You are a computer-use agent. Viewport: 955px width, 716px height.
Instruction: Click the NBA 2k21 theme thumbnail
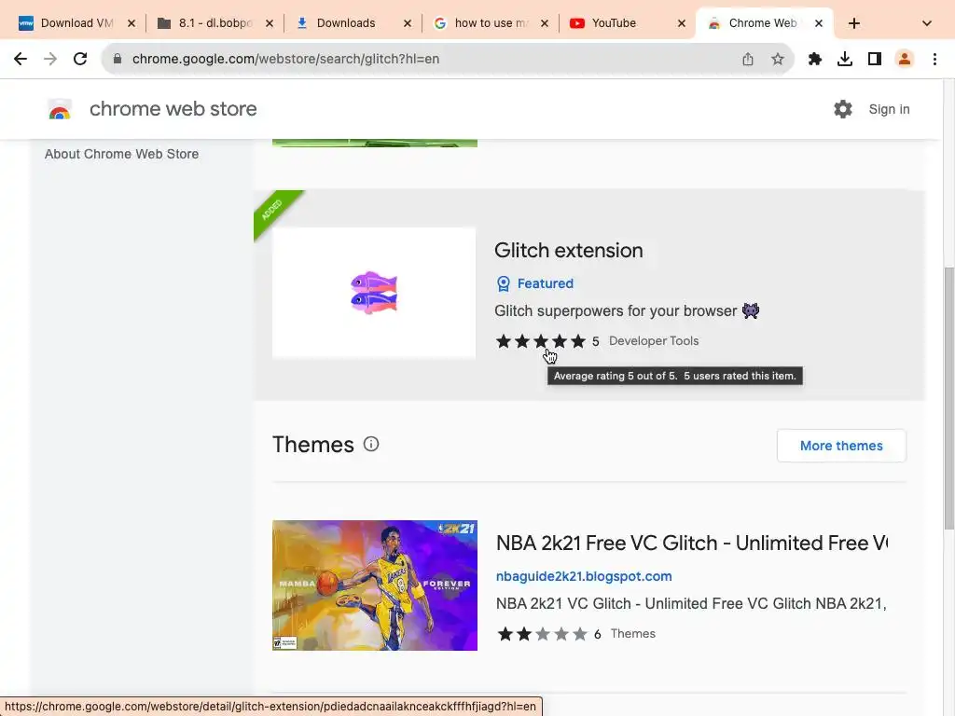tap(375, 585)
